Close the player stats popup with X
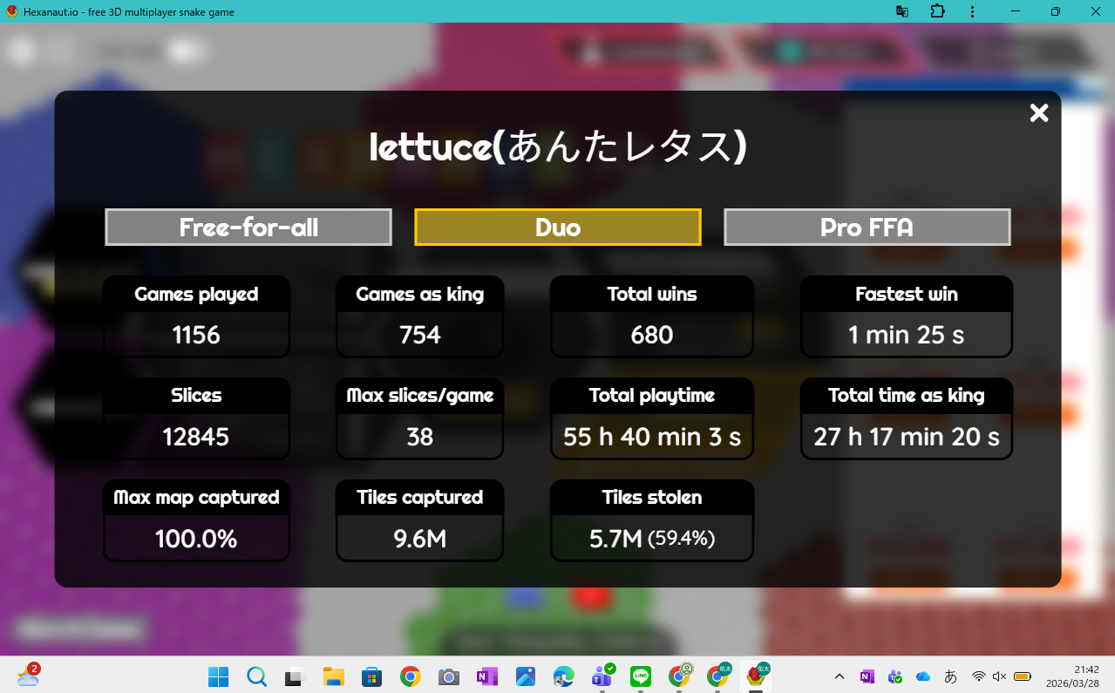The height and width of the screenshot is (693, 1115). 1038,113
